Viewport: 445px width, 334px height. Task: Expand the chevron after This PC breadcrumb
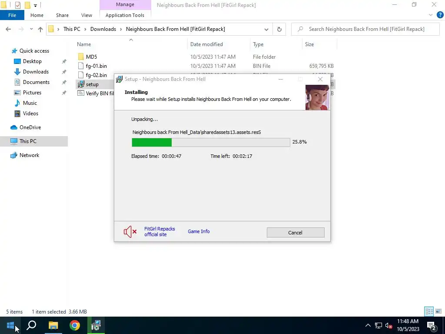[85, 29]
